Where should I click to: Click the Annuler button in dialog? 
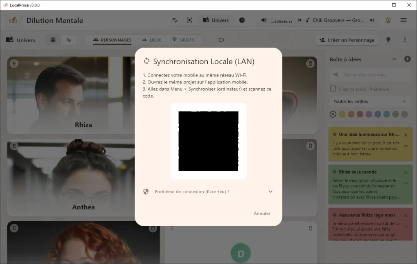(262, 213)
